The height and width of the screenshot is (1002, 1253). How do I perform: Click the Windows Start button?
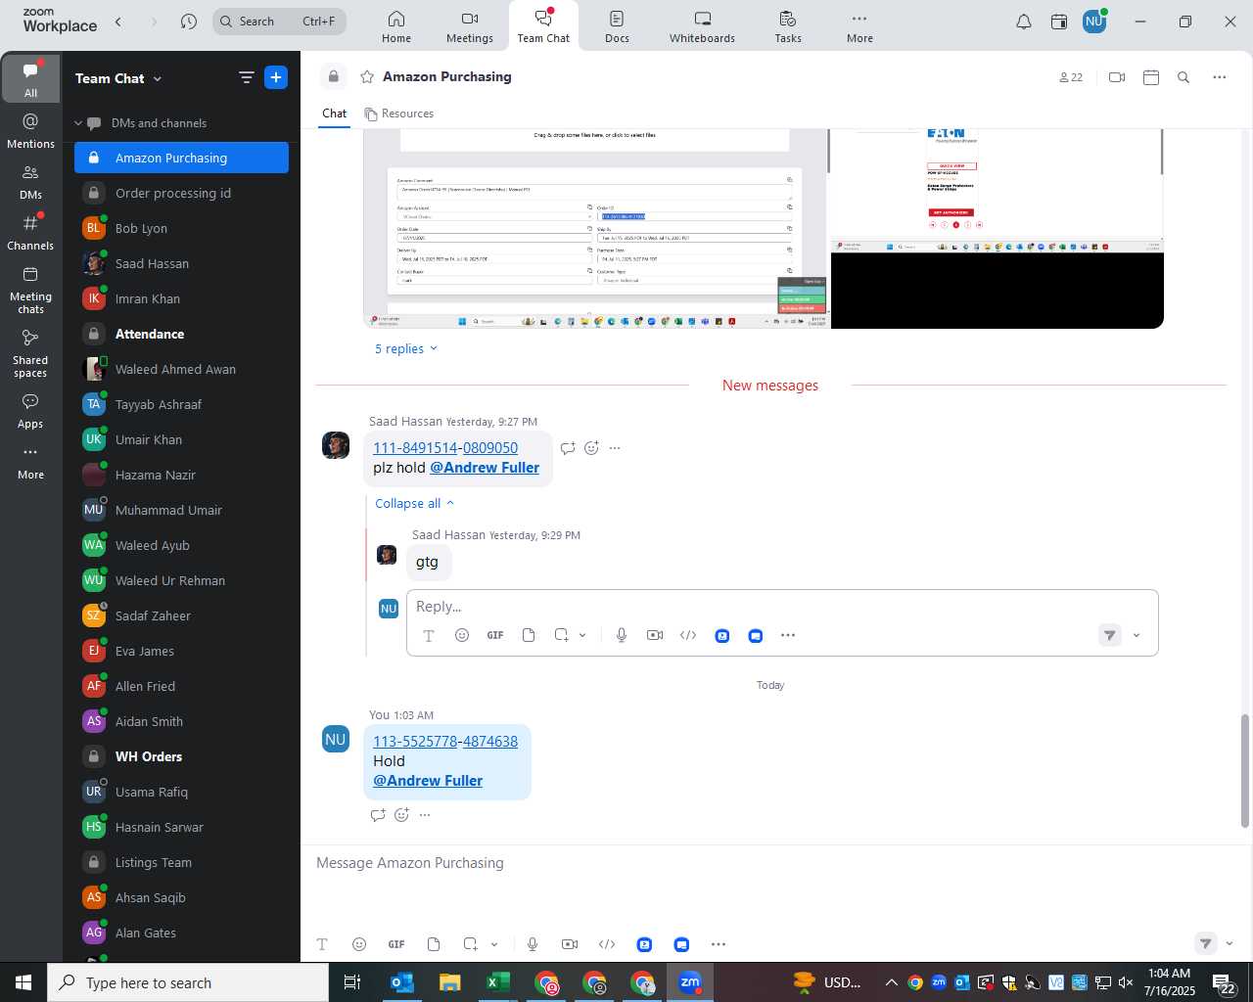pyautogui.click(x=23, y=982)
